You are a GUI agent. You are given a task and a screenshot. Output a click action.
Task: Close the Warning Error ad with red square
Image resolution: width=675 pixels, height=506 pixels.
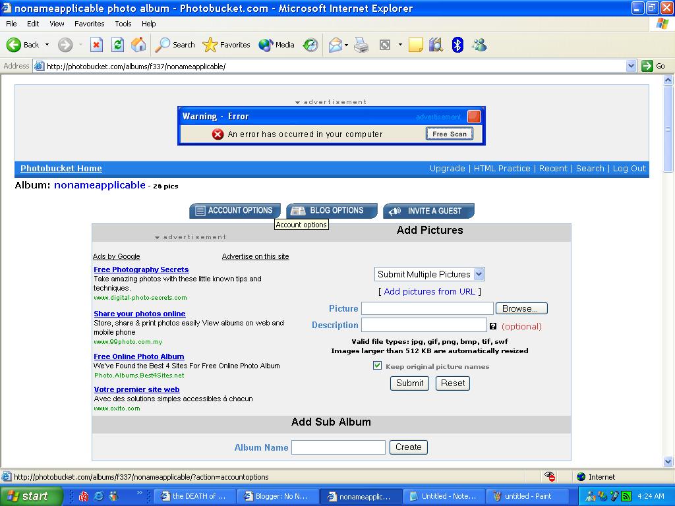pyautogui.click(x=473, y=117)
